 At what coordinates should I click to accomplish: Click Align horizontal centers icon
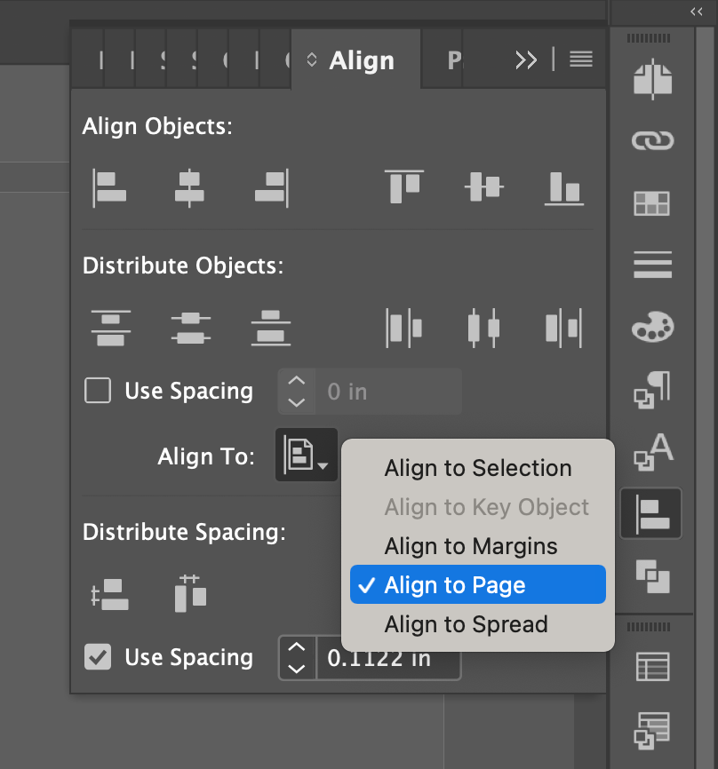point(188,187)
